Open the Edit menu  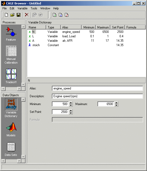click(12, 8)
